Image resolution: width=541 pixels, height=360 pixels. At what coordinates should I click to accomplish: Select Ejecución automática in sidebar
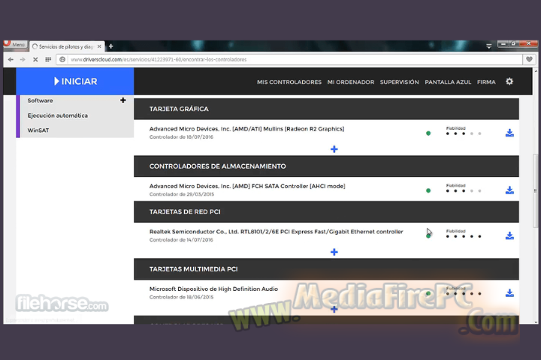(x=58, y=115)
